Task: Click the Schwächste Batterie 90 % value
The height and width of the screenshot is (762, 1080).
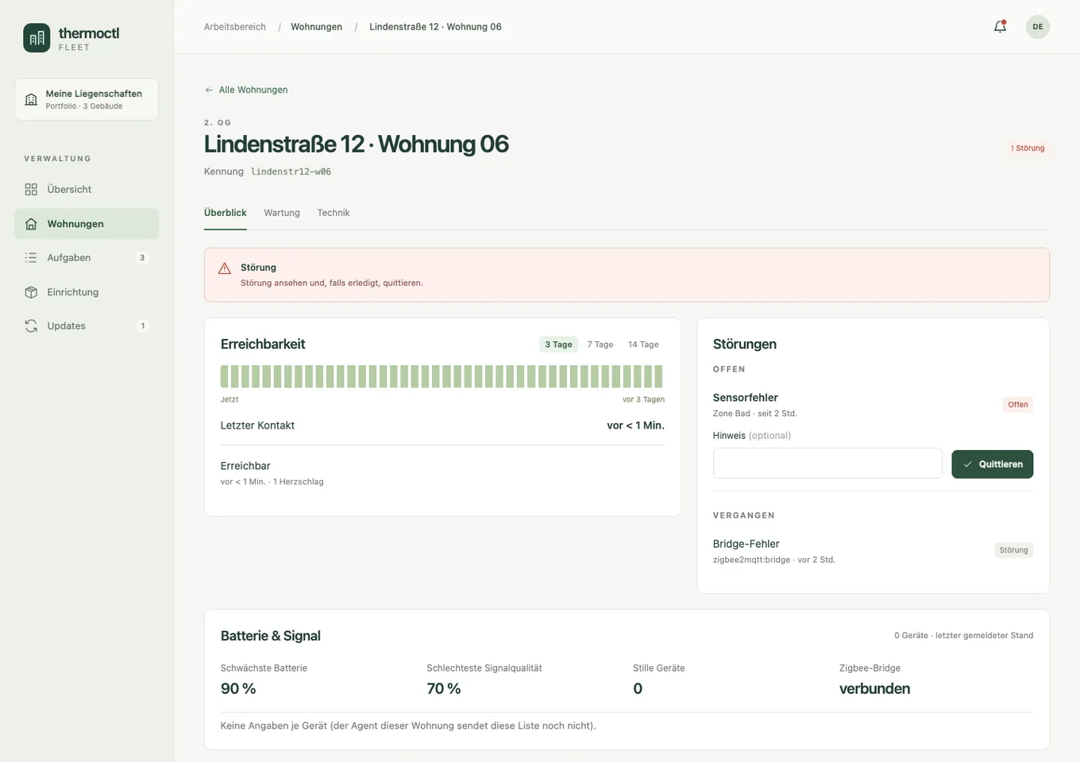Action: 238,689
